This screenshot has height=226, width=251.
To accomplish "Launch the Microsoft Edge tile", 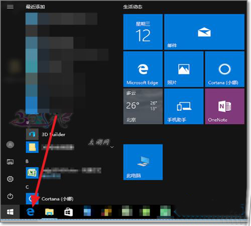I will point(143,69).
